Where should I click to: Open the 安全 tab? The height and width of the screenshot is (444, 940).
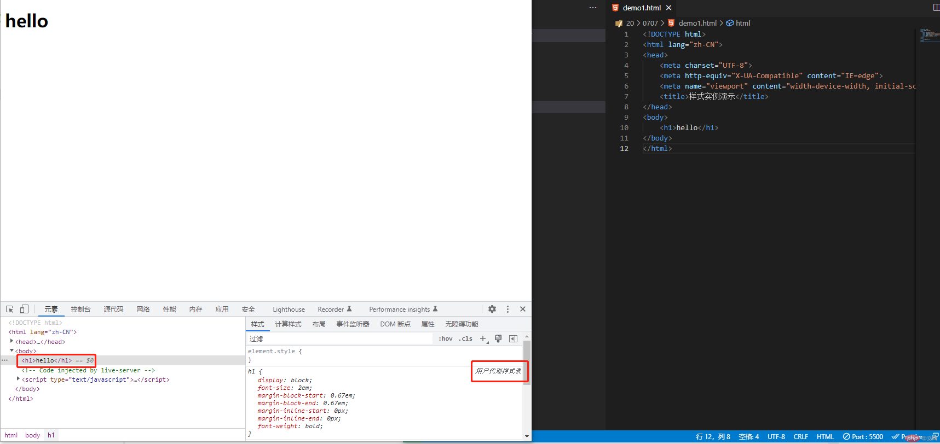[x=248, y=309]
